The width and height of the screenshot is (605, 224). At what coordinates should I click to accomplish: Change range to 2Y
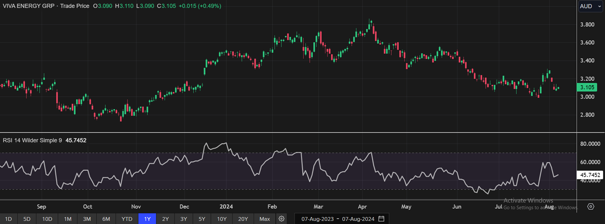click(165, 219)
